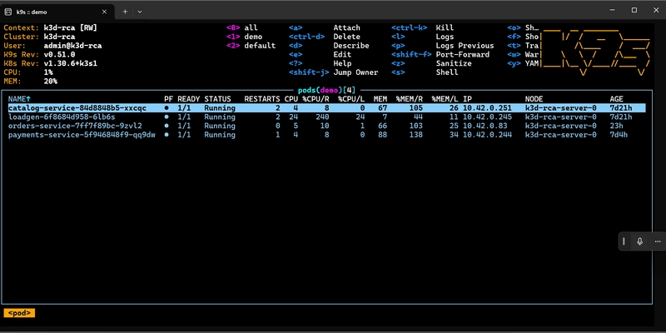The image size is (666, 333).
Task: Click the <1> demo namespace shortcut
Action: pyautogui.click(x=244, y=37)
